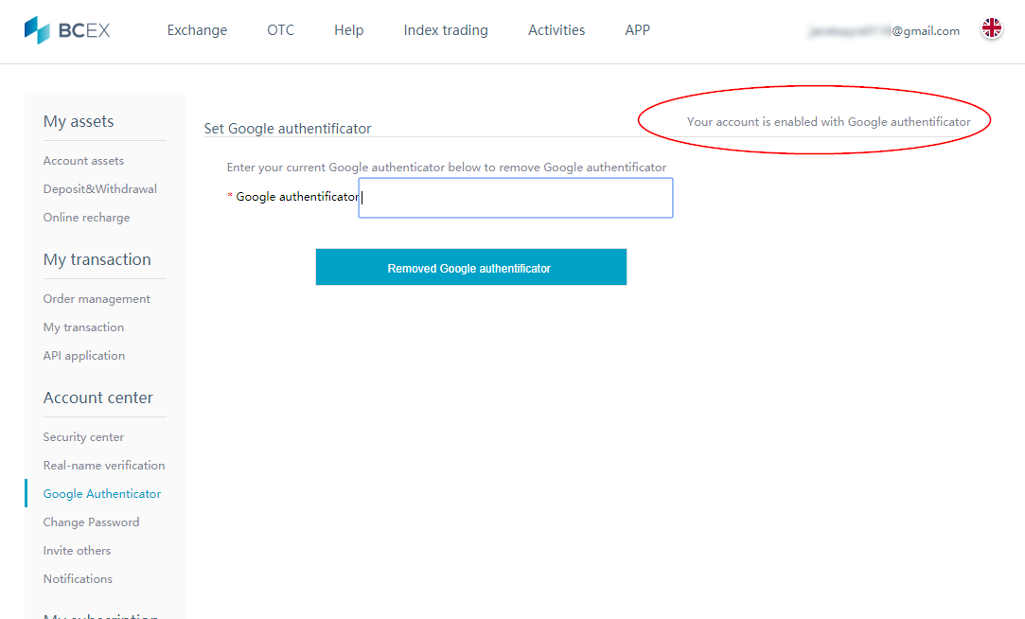Open Order management
This screenshot has width=1025, height=619.
coord(97,299)
